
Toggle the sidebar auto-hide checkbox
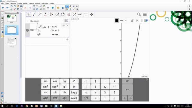[5, 103]
